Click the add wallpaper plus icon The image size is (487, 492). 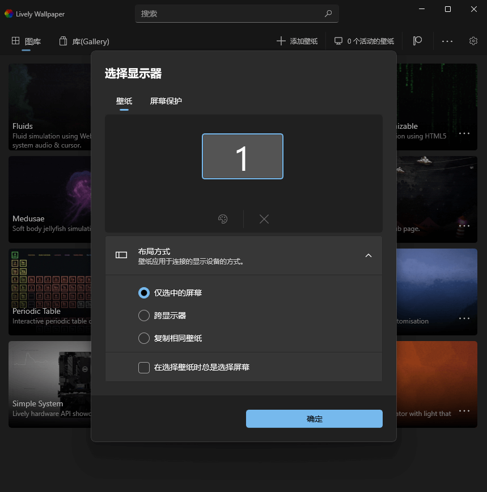click(281, 41)
